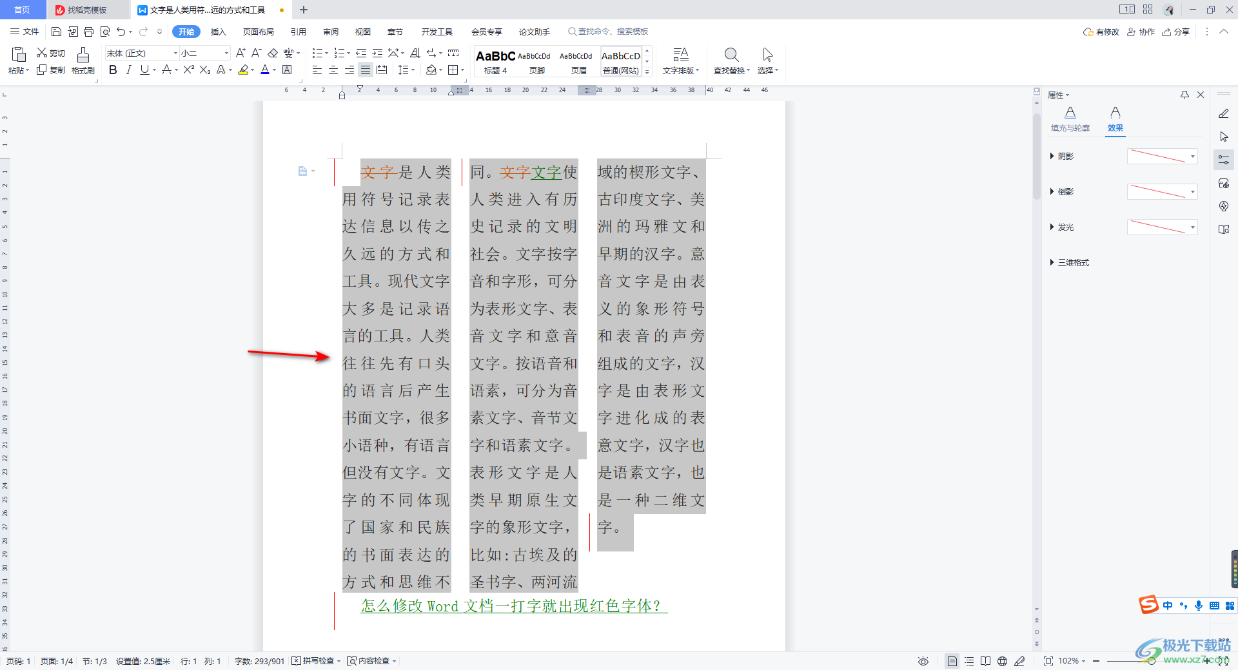Image resolution: width=1238 pixels, height=670 pixels.
Task: Open the Insert (插入) ribbon tab
Action: coord(219,32)
